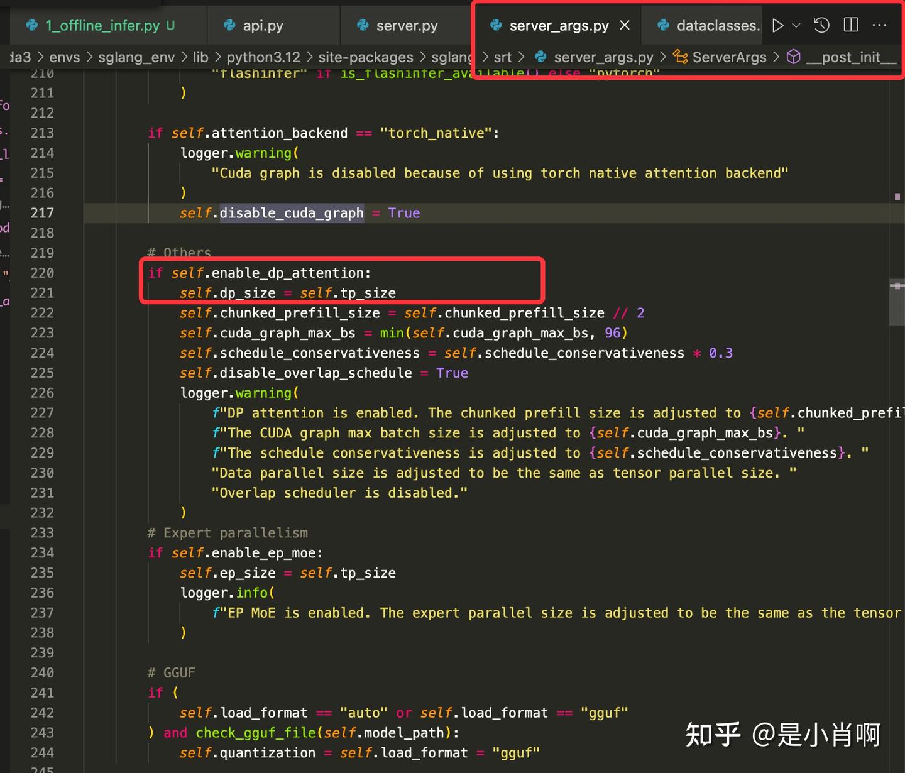The image size is (905, 773).
Task: Close the server_args.py tab
Action: click(x=624, y=25)
